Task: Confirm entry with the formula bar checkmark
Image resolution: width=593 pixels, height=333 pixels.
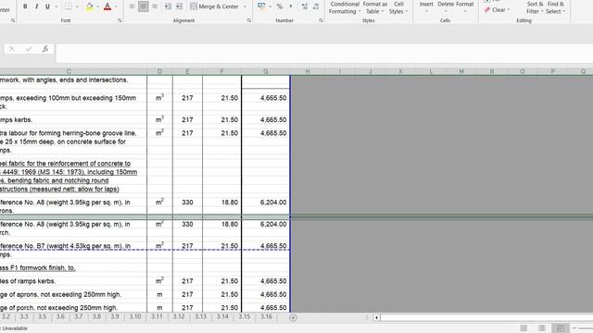Action: click(x=29, y=49)
